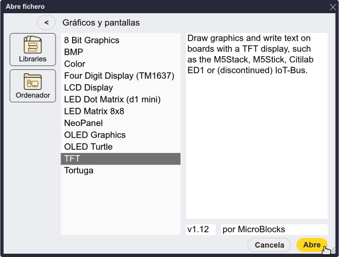Image resolution: width=339 pixels, height=257 pixels.
Task: Choose OLED Turtle library
Action: pyautogui.click(x=121, y=147)
